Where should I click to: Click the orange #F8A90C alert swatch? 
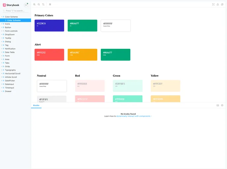pos(82,54)
